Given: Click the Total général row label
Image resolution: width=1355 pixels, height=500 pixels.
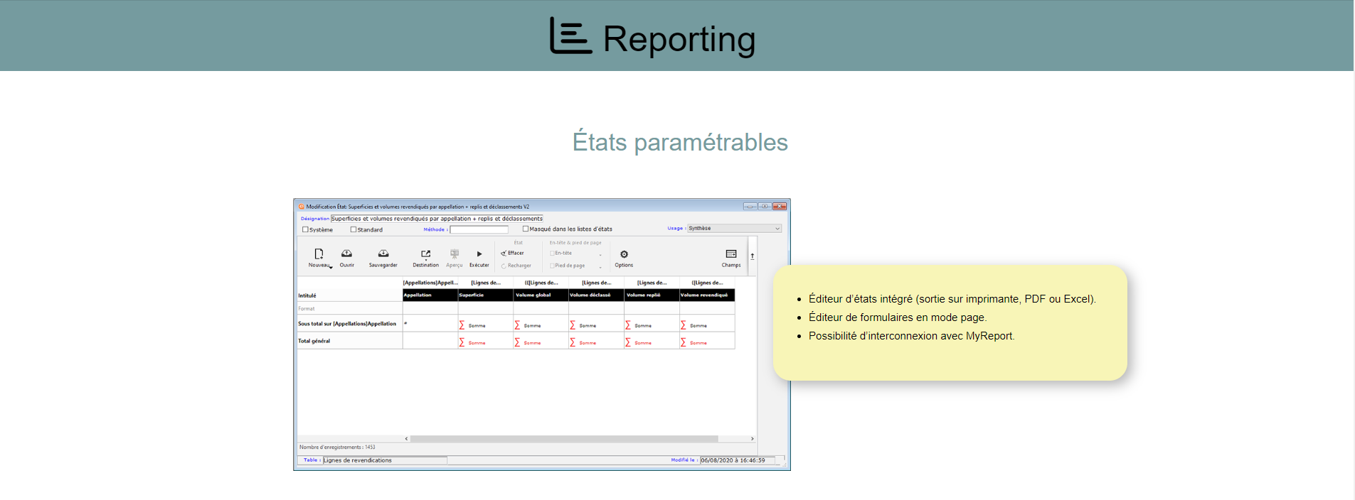Looking at the screenshot, I should coord(314,341).
